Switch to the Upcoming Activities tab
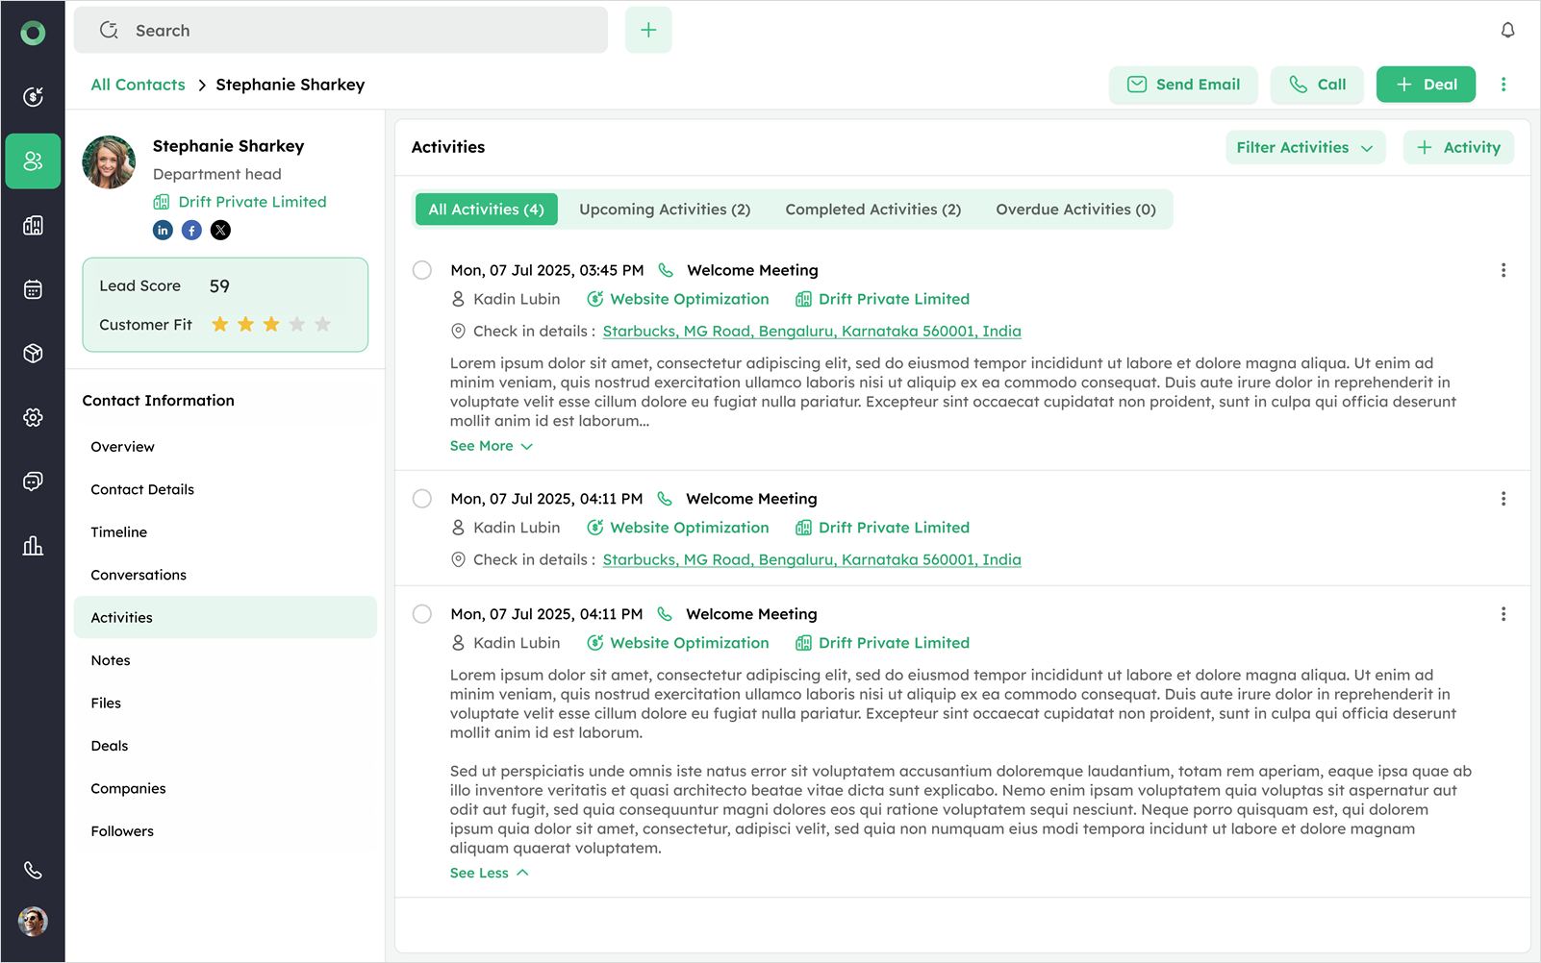Viewport: 1541px width, 963px height. [664, 210]
